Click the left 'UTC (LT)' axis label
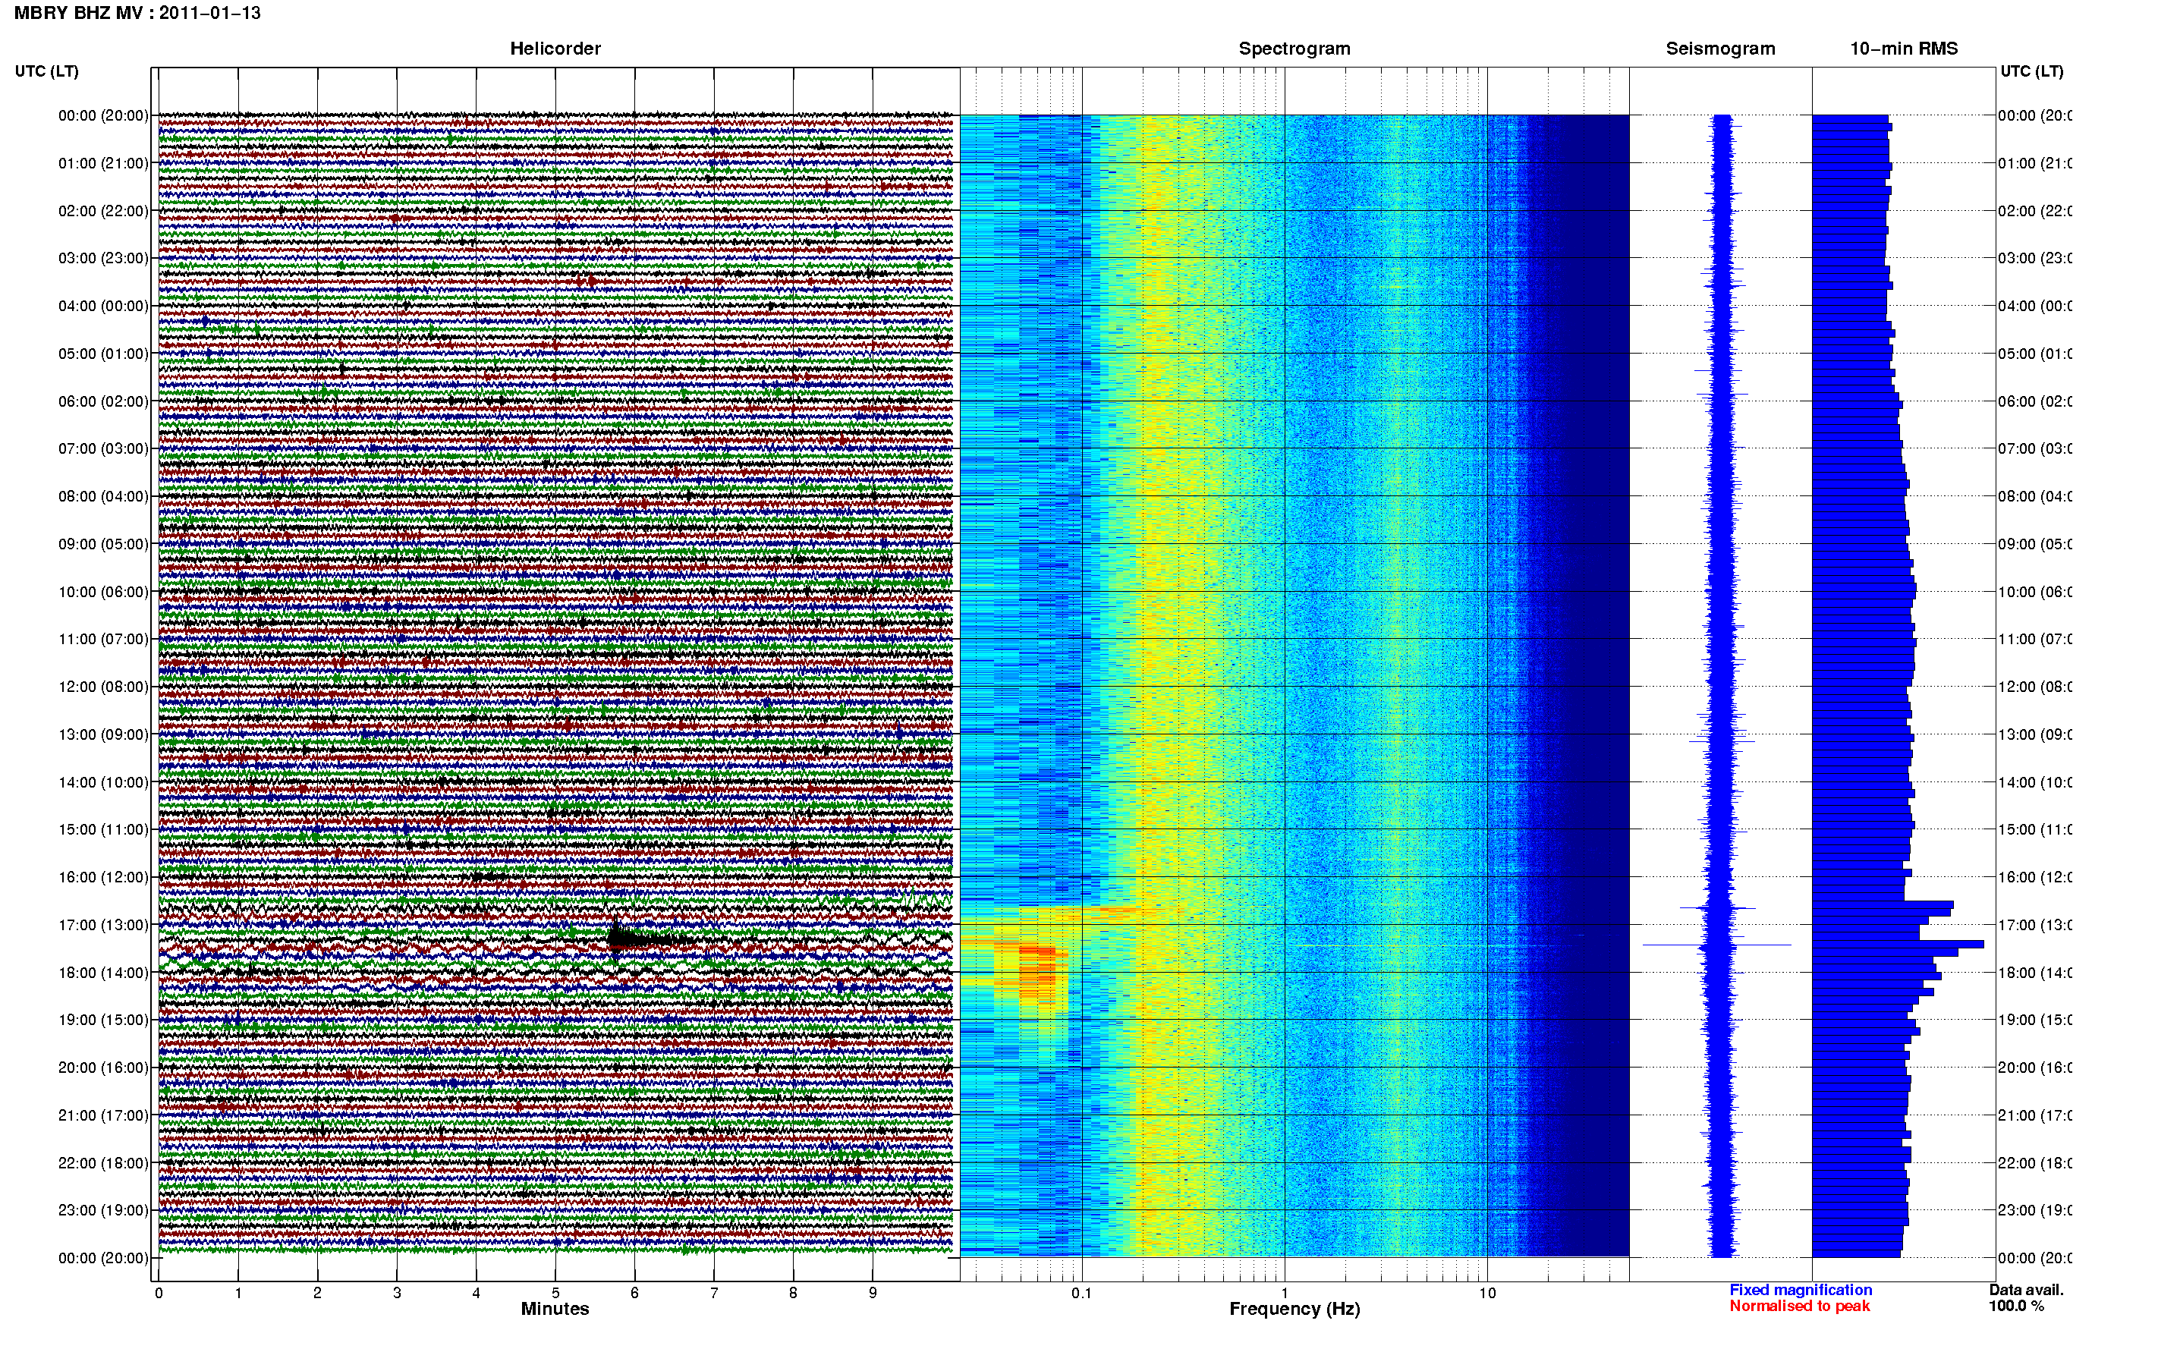Image resolution: width=2158 pixels, height=1349 pixels. [x=46, y=71]
